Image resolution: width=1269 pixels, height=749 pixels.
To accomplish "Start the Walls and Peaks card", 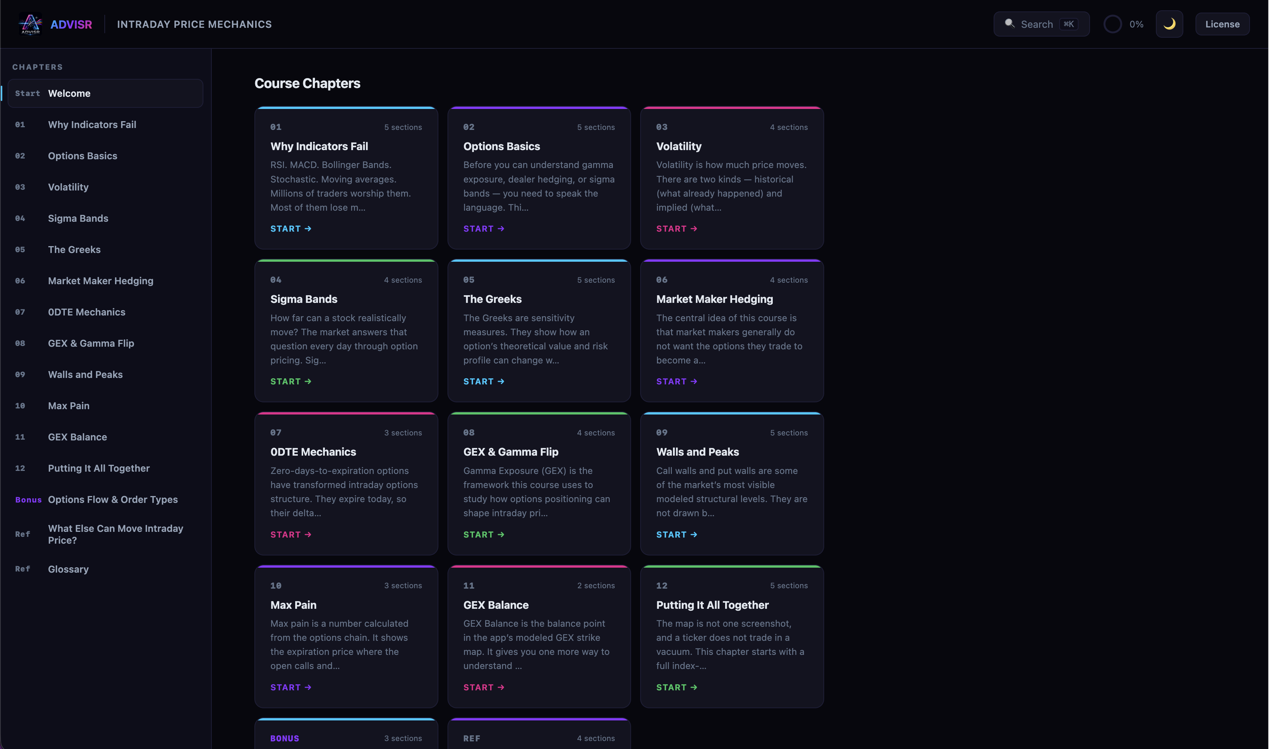I will click(x=677, y=535).
